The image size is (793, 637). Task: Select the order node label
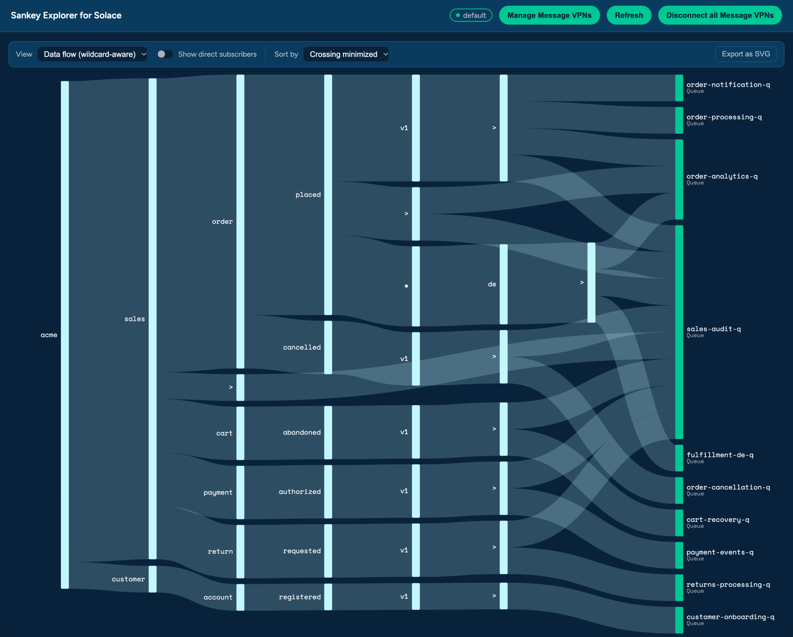(222, 222)
